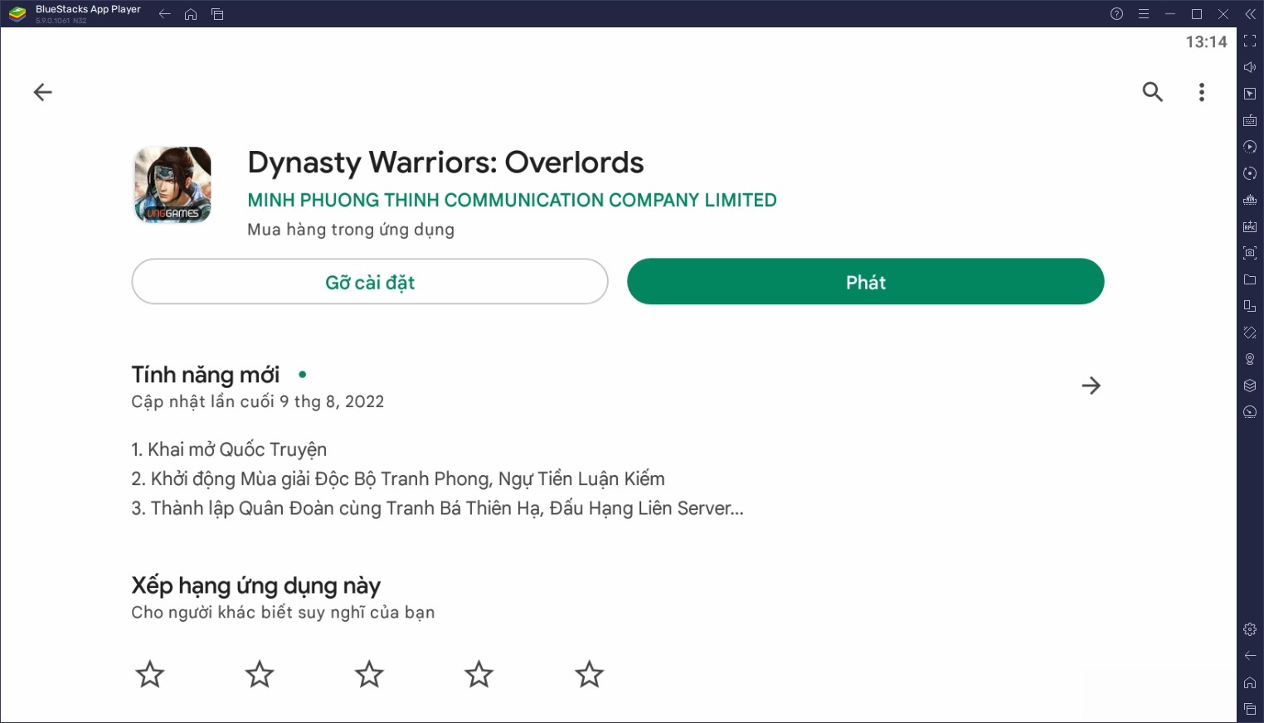The height and width of the screenshot is (723, 1264).
Task: Click the title bar home icon
Action: pos(191,14)
